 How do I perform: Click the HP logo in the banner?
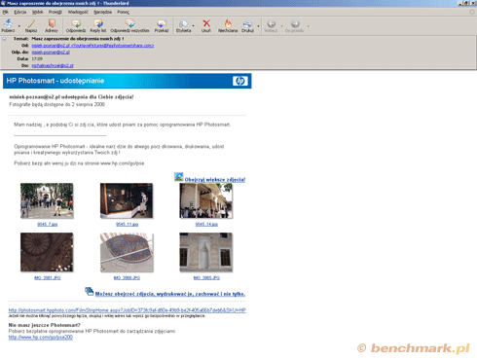240,81
